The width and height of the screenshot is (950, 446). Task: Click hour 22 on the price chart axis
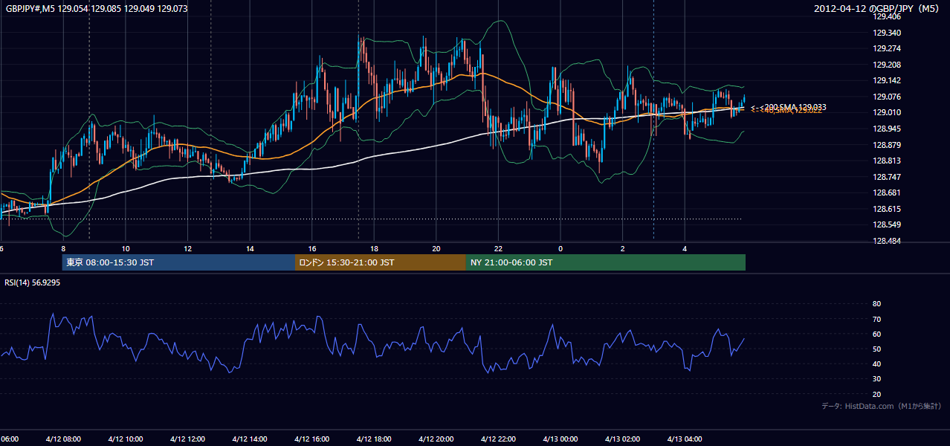pos(498,248)
